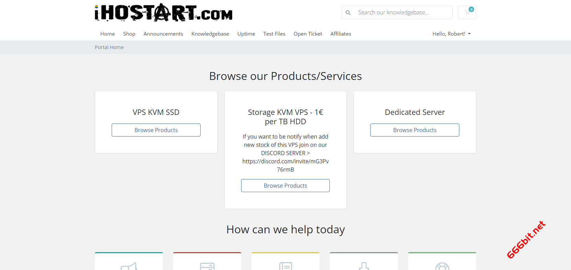Open the Shop menu

(x=129, y=34)
